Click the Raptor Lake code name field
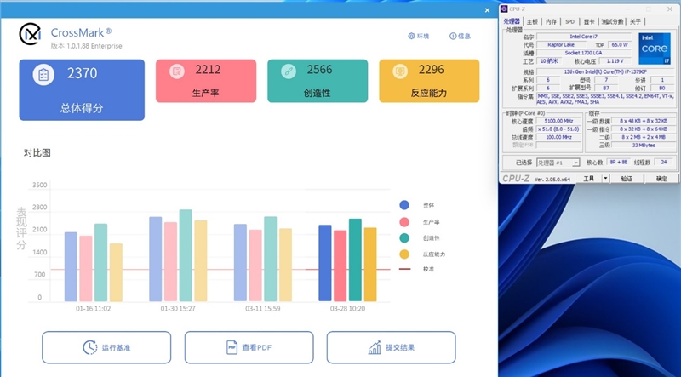This screenshot has width=681, height=377. click(561, 45)
